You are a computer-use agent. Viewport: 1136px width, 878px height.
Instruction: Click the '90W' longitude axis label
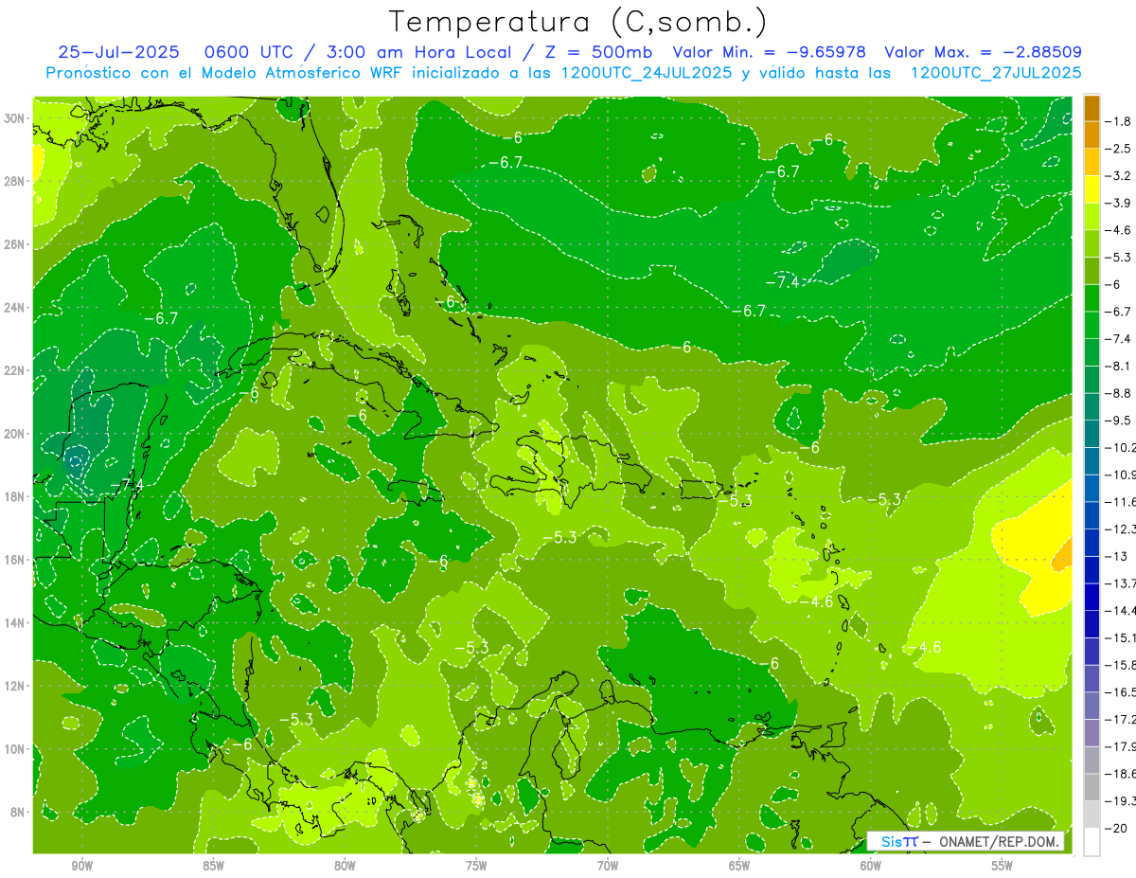[81, 866]
